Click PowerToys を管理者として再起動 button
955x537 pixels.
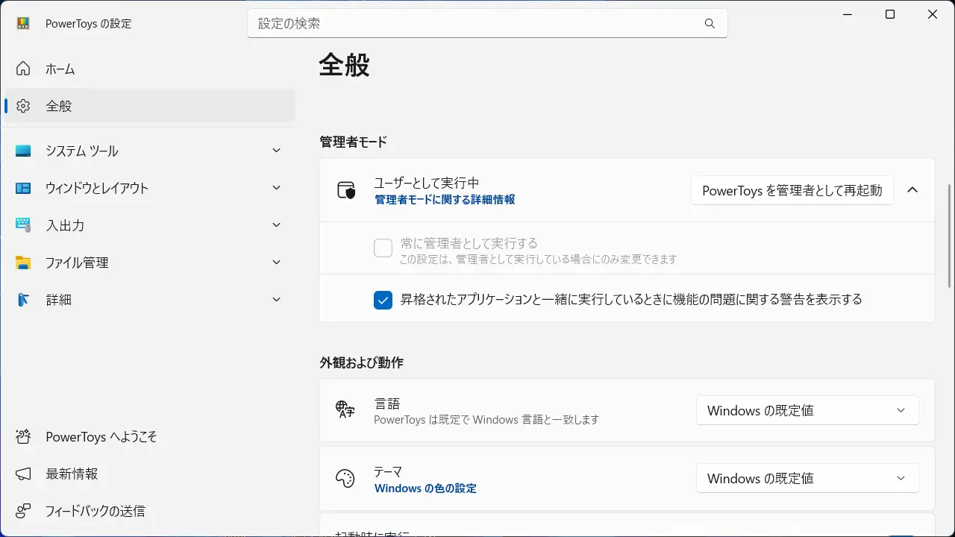click(792, 190)
